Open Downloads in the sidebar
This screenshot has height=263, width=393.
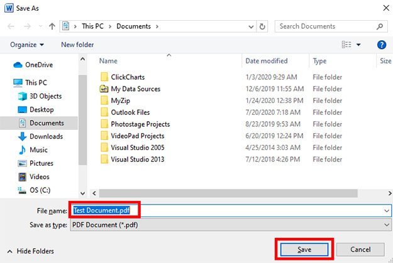(x=40, y=136)
